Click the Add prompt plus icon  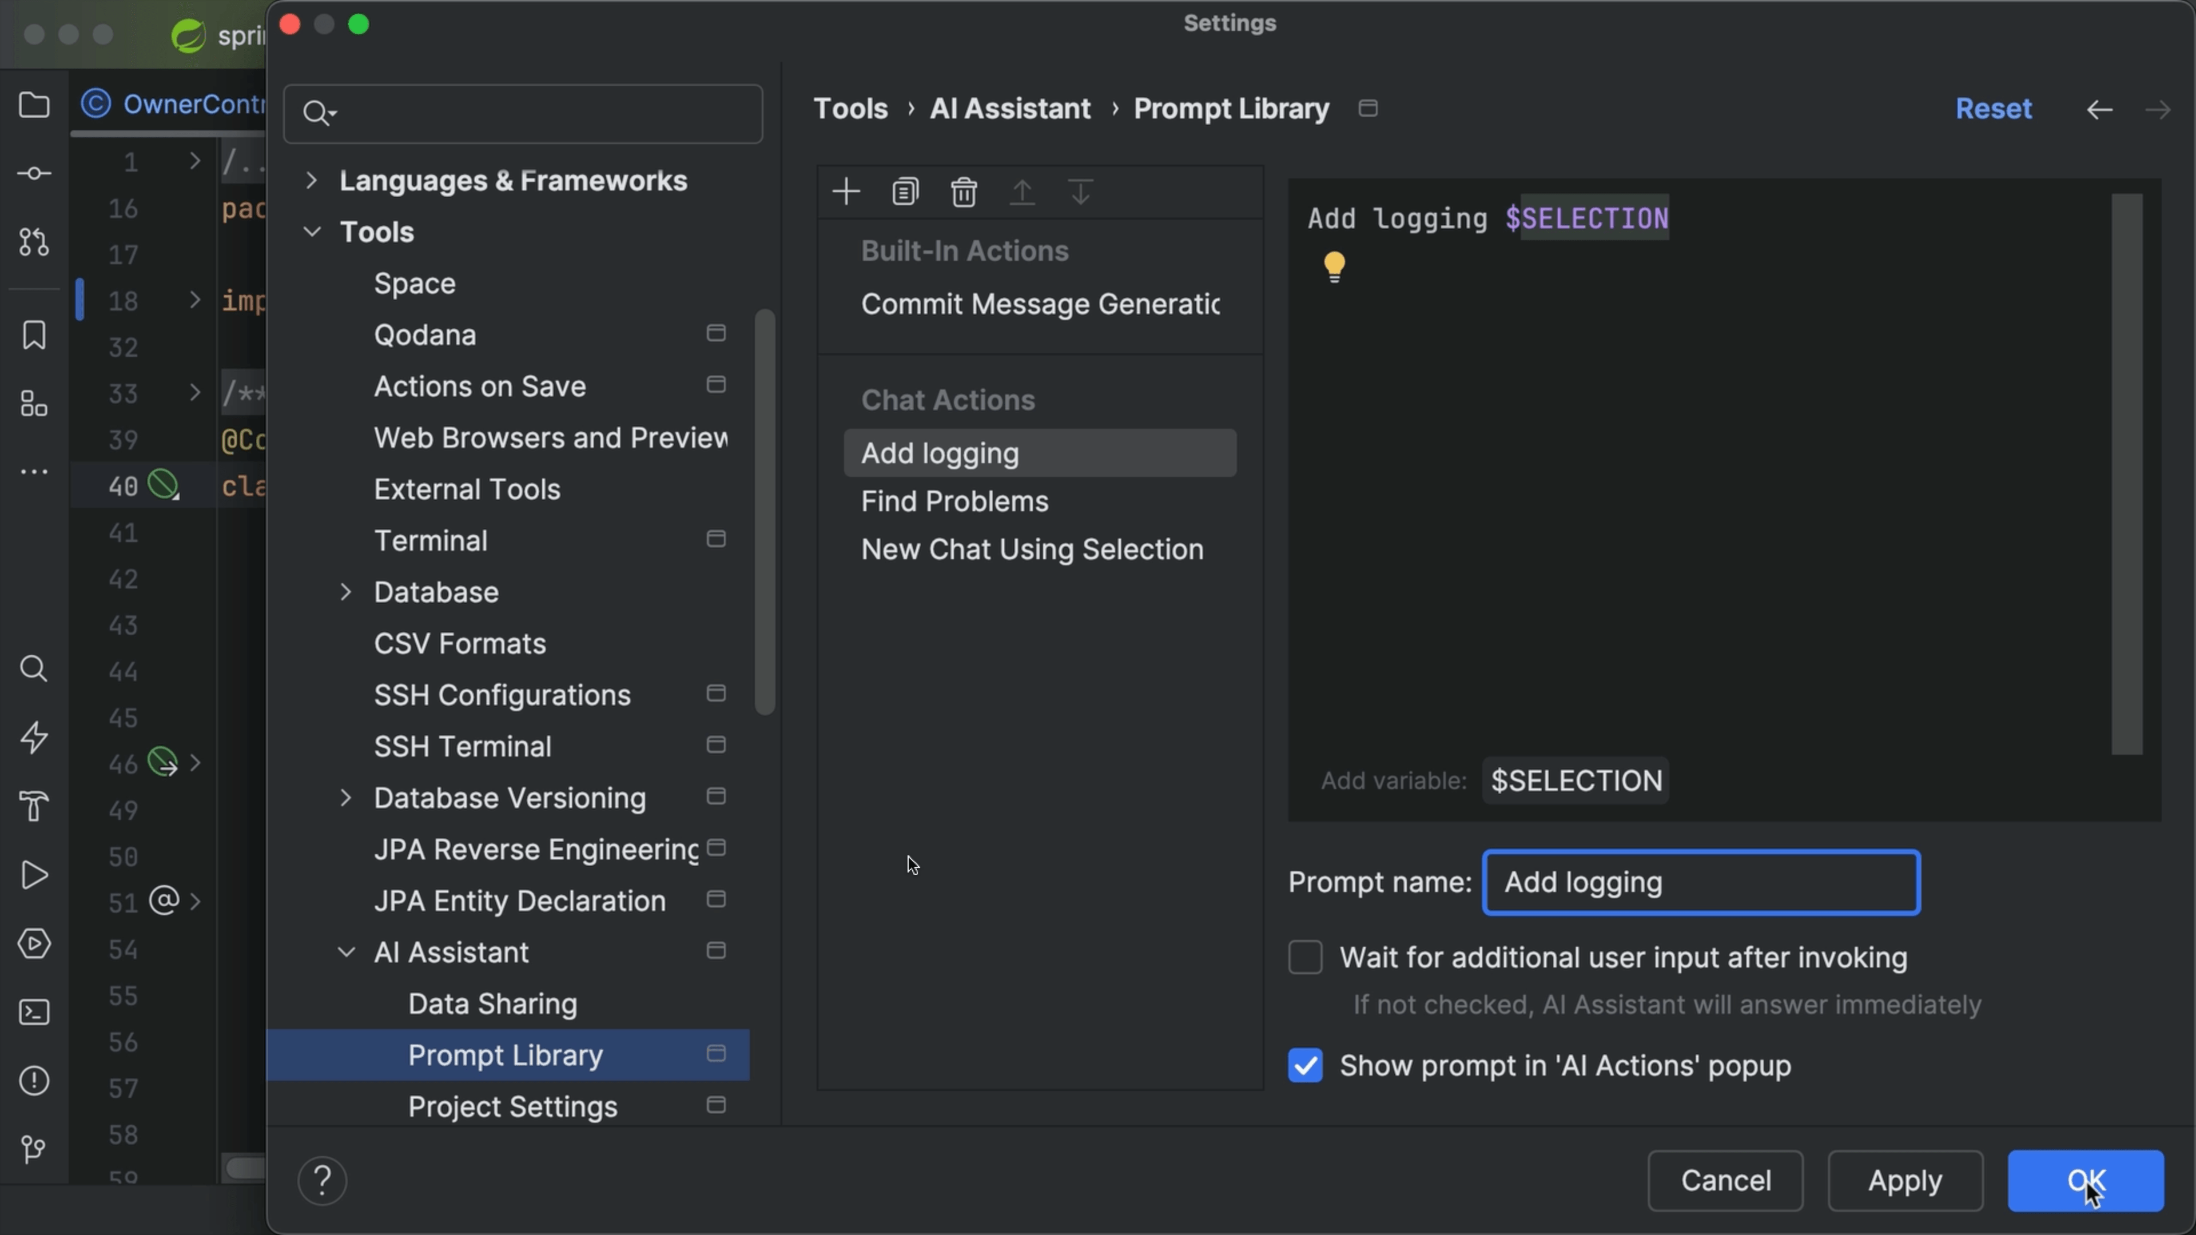click(846, 192)
